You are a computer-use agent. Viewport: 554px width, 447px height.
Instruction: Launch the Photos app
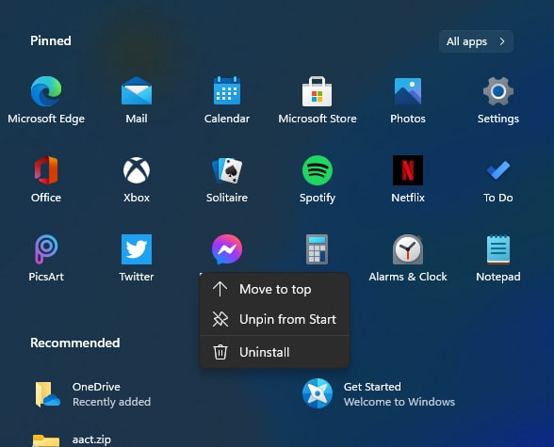[408, 101]
